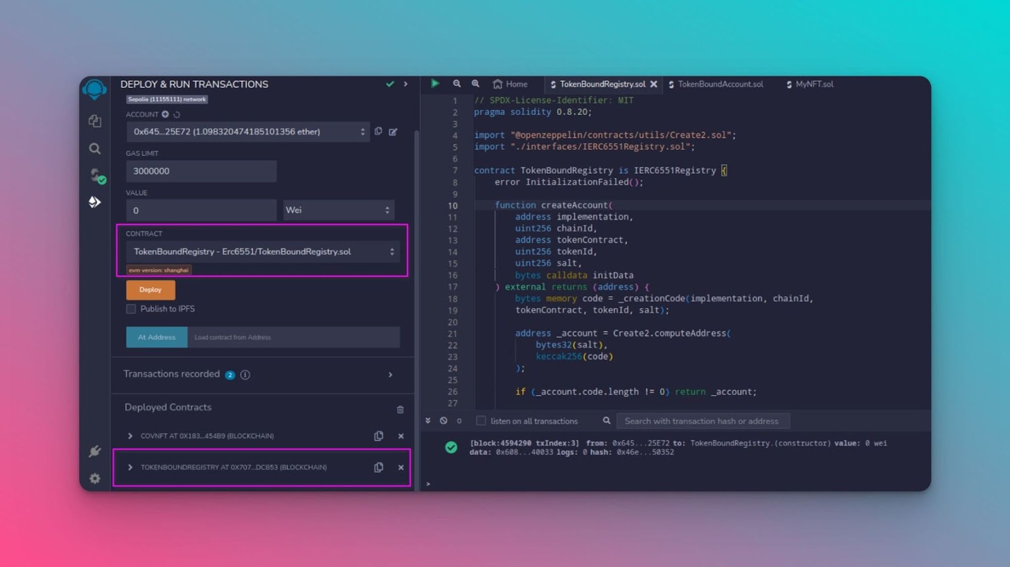Copy the COVNFT contract address
1010x567 pixels.
pyautogui.click(x=379, y=436)
